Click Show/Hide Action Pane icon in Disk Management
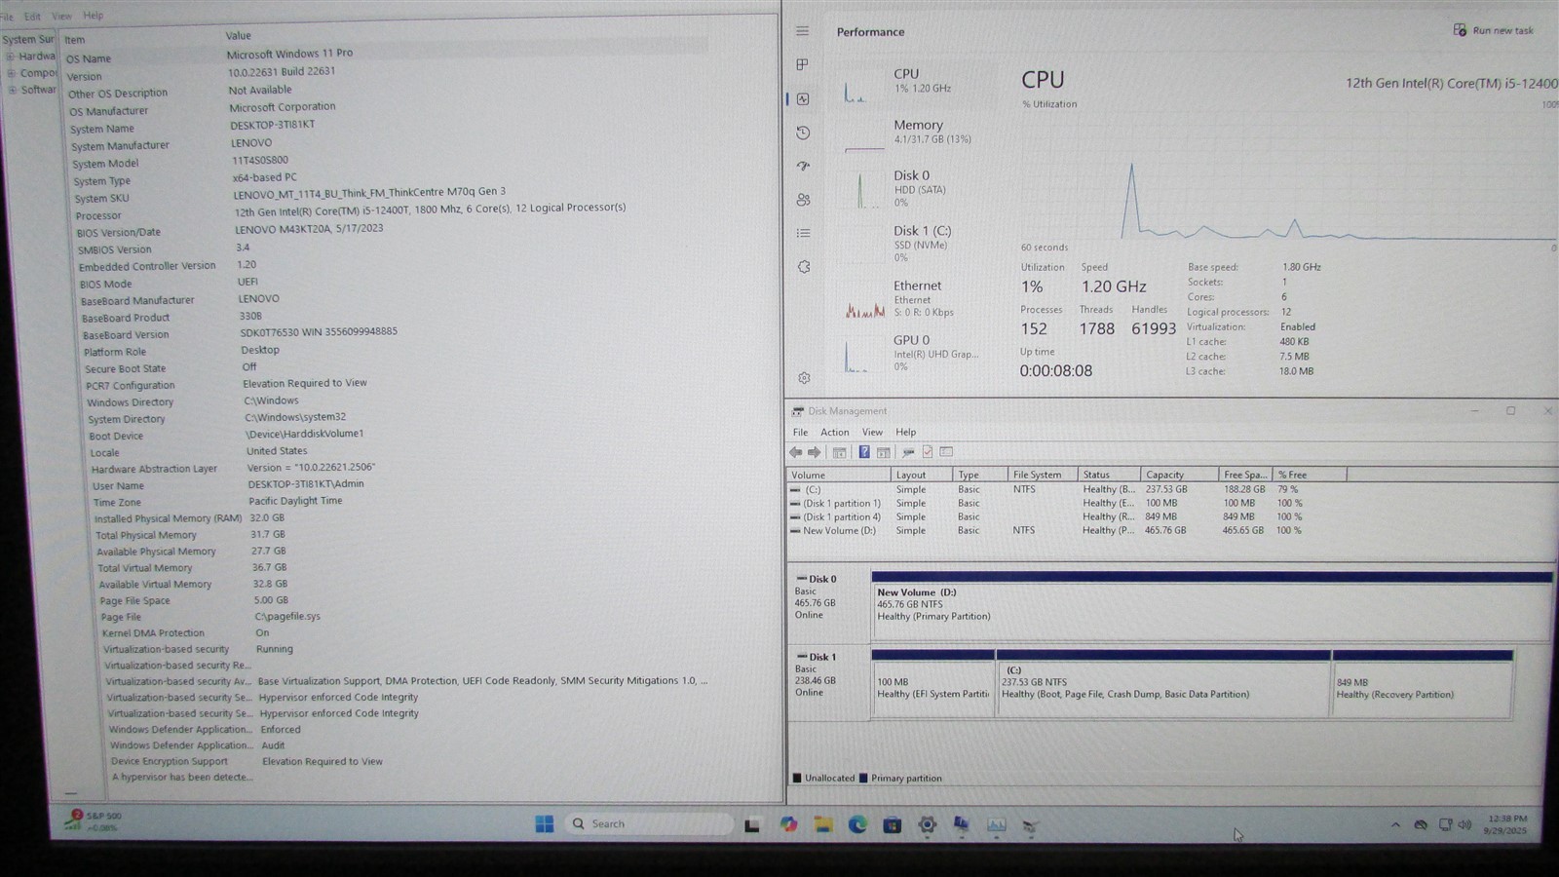 point(883,452)
